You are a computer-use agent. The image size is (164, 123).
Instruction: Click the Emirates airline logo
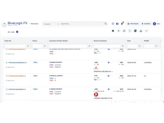coord(96,68)
